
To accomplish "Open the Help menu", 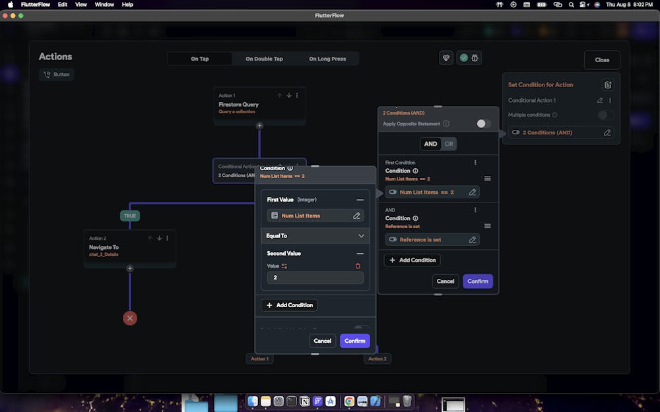I will click(127, 5).
